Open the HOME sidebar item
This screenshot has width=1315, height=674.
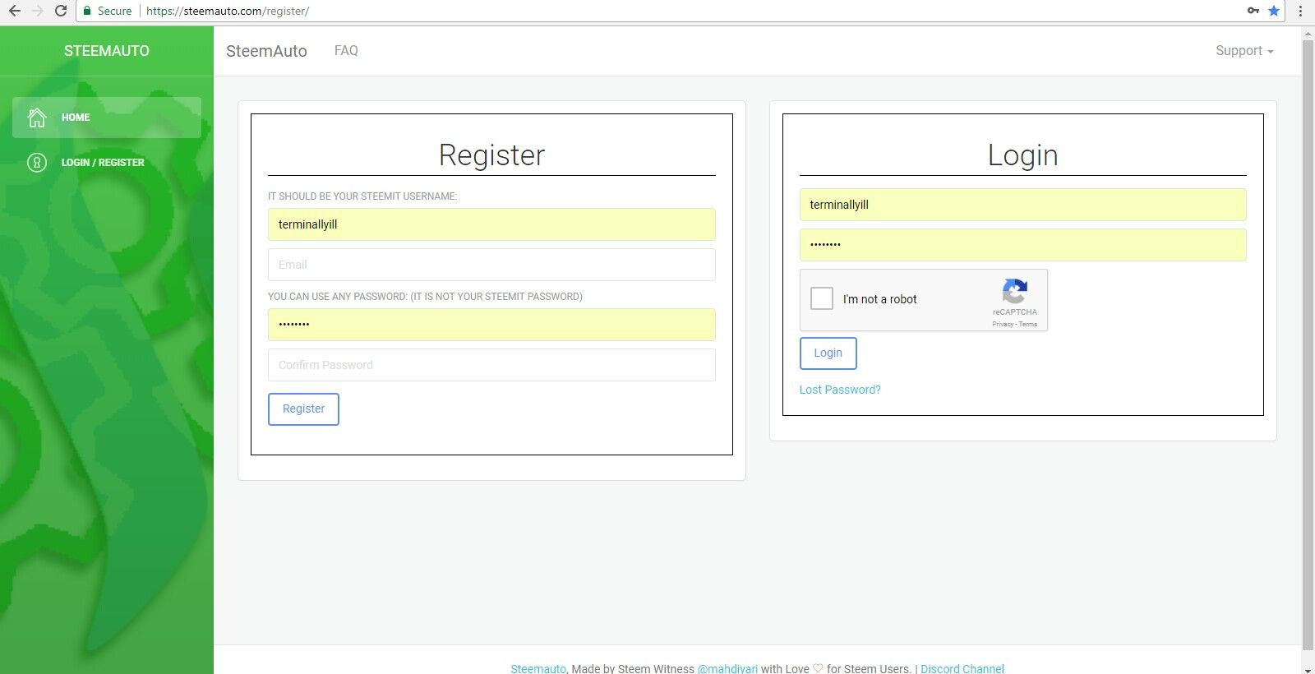107,118
